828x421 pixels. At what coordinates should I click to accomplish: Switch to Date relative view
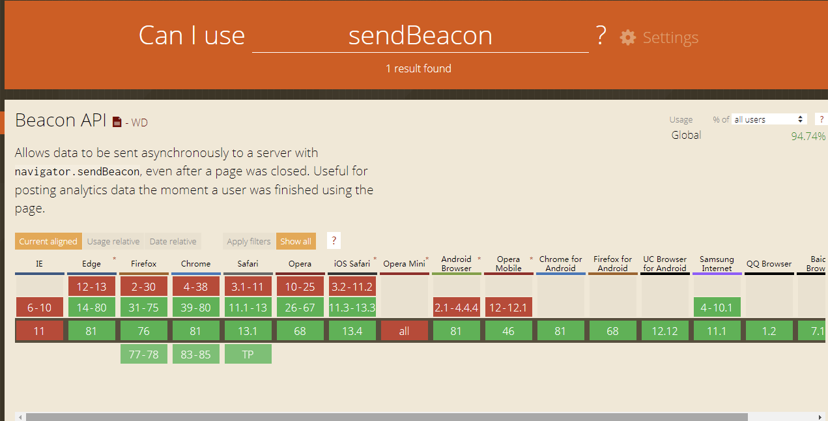173,241
